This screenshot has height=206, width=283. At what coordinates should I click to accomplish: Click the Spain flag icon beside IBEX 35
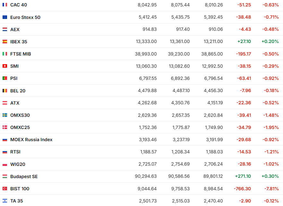point(5,42)
